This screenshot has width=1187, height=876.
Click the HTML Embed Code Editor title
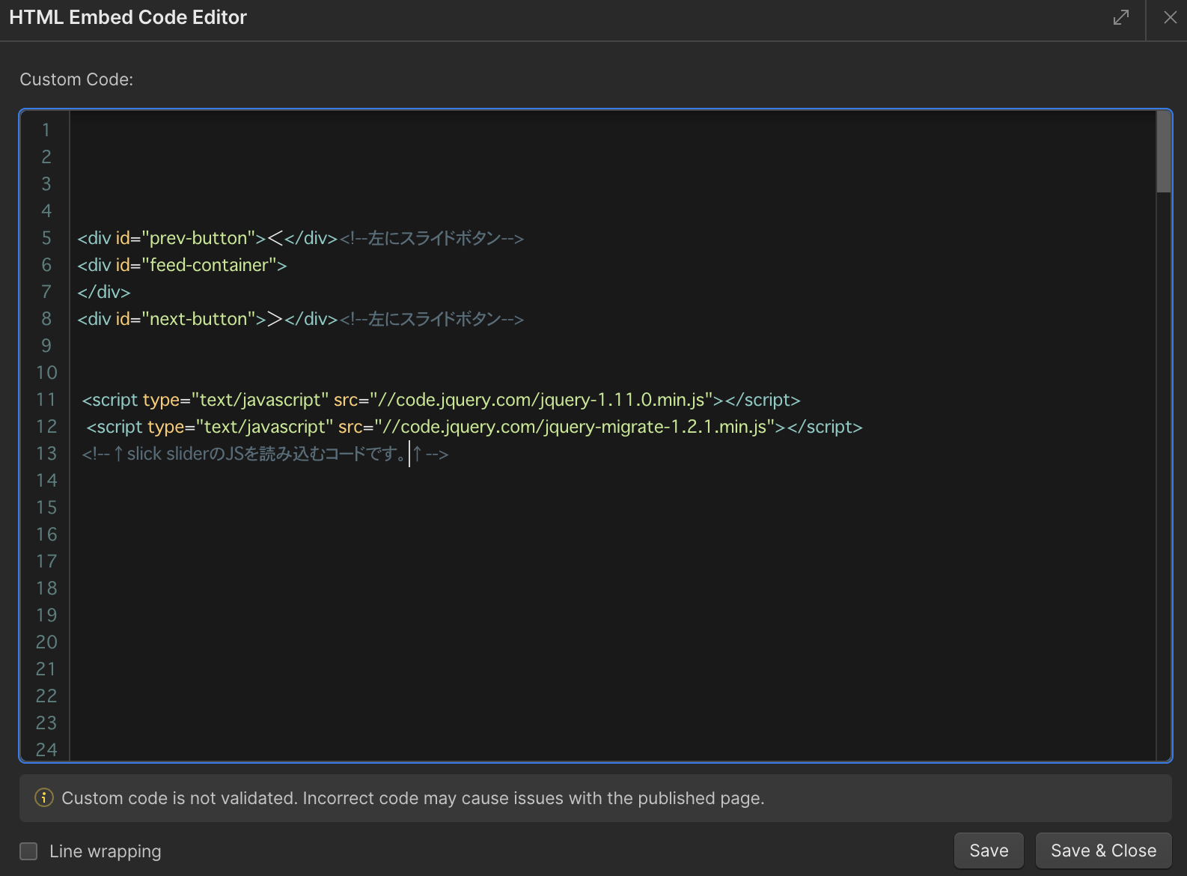[128, 17]
